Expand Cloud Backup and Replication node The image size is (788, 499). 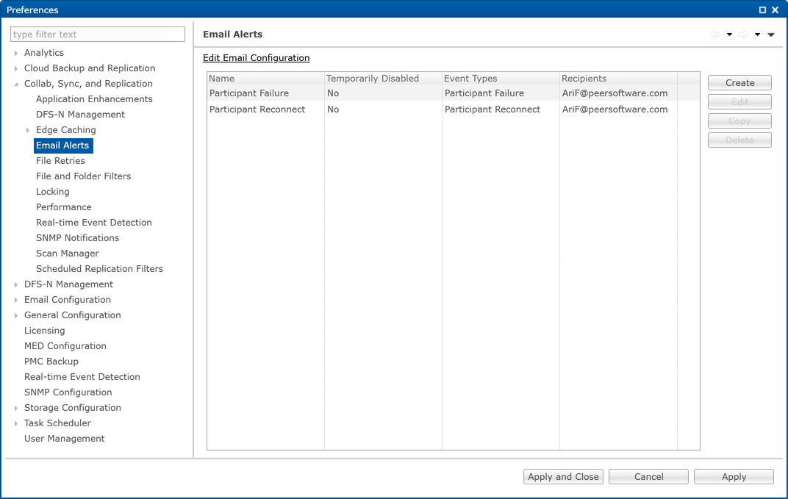pyautogui.click(x=16, y=68)
